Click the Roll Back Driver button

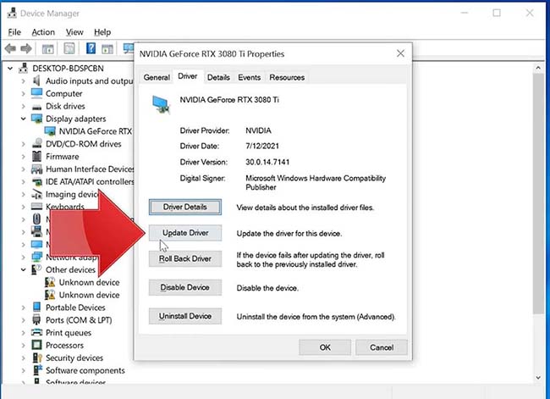pos(184,259)
